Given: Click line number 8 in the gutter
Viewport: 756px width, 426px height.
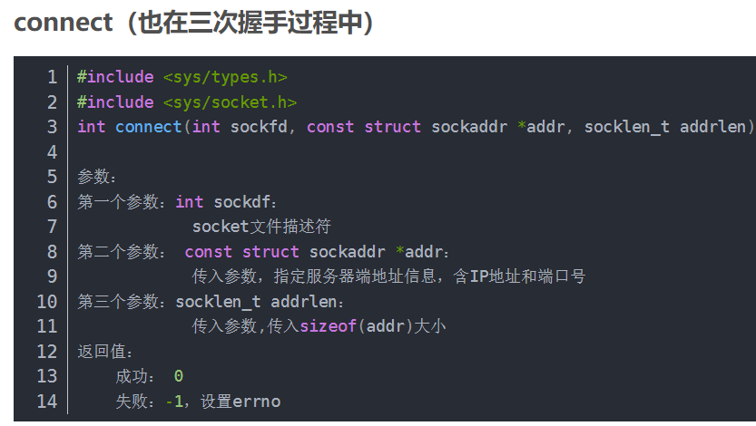Looking at the screenshot, I should click(x=52, y=251).
